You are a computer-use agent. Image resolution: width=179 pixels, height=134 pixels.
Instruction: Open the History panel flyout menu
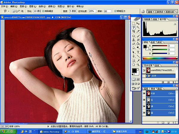(177, 65)
